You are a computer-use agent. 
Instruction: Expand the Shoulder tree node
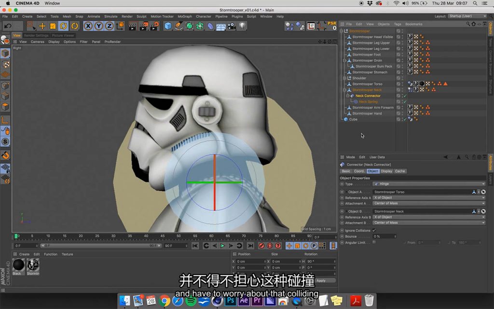point(344,78)
